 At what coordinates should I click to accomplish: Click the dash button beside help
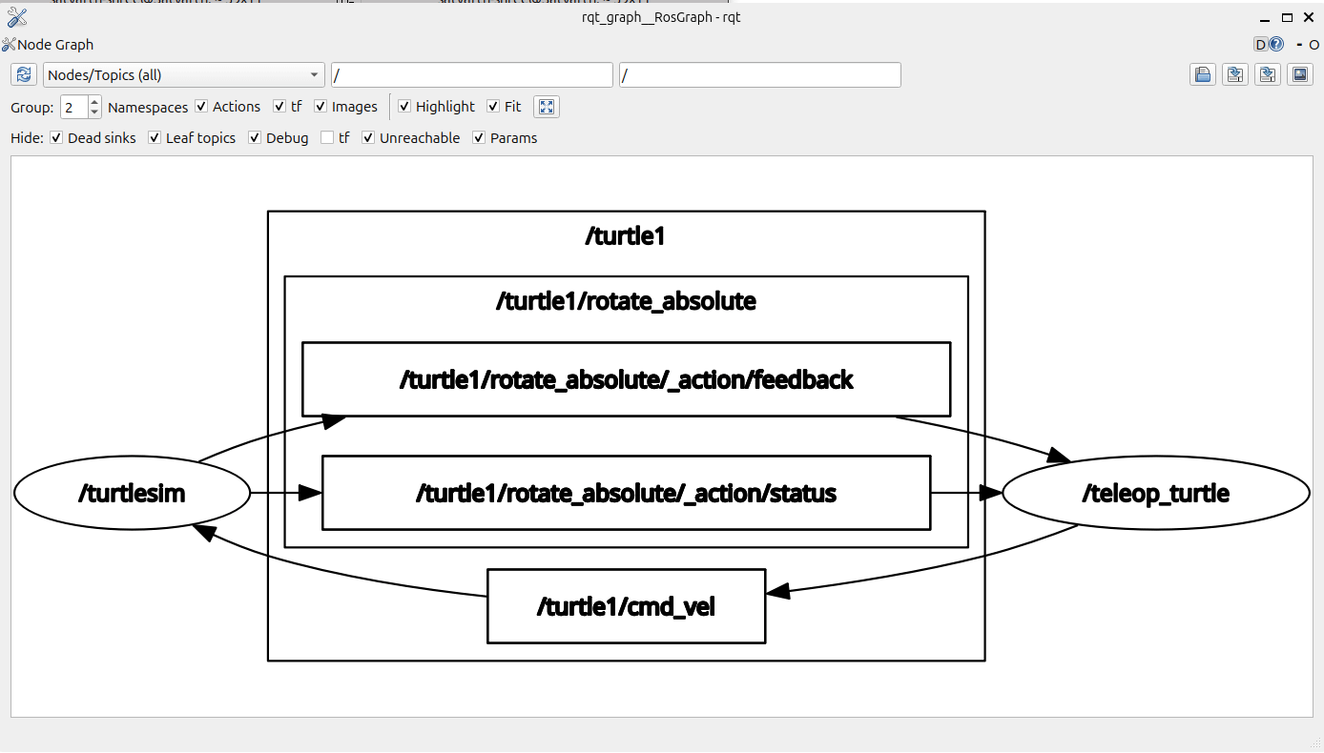[1299, 45]
